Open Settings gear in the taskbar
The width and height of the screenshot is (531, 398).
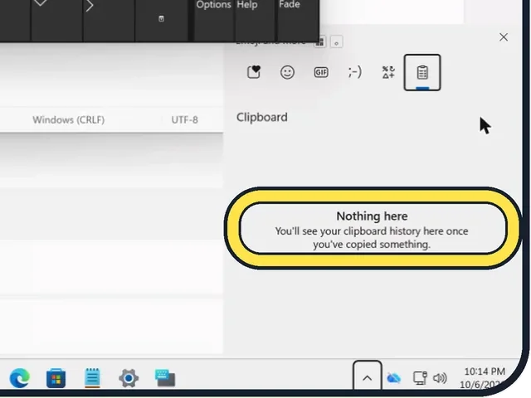pos(129,378)
